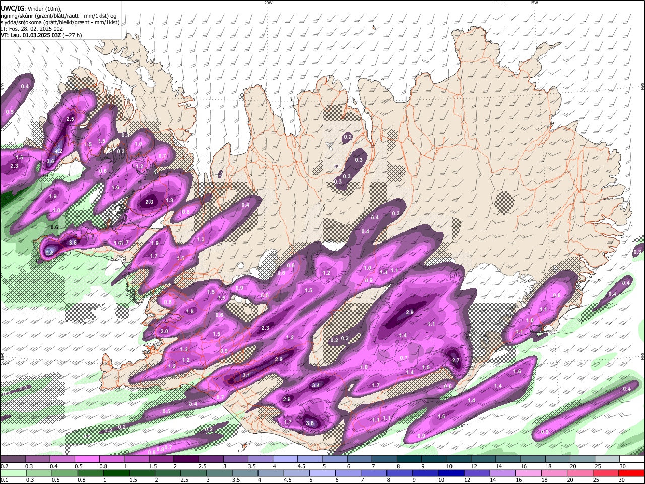Click the bright pink swatch between 0.5 and 0.8, top row
This screenshot has width=645, height=484.
click(87, 459)
